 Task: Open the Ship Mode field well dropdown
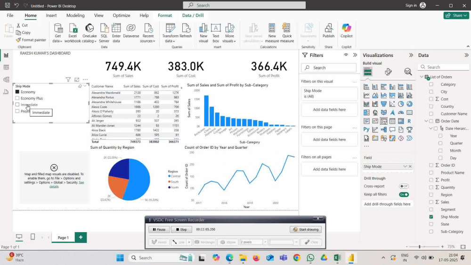(405, 166)
